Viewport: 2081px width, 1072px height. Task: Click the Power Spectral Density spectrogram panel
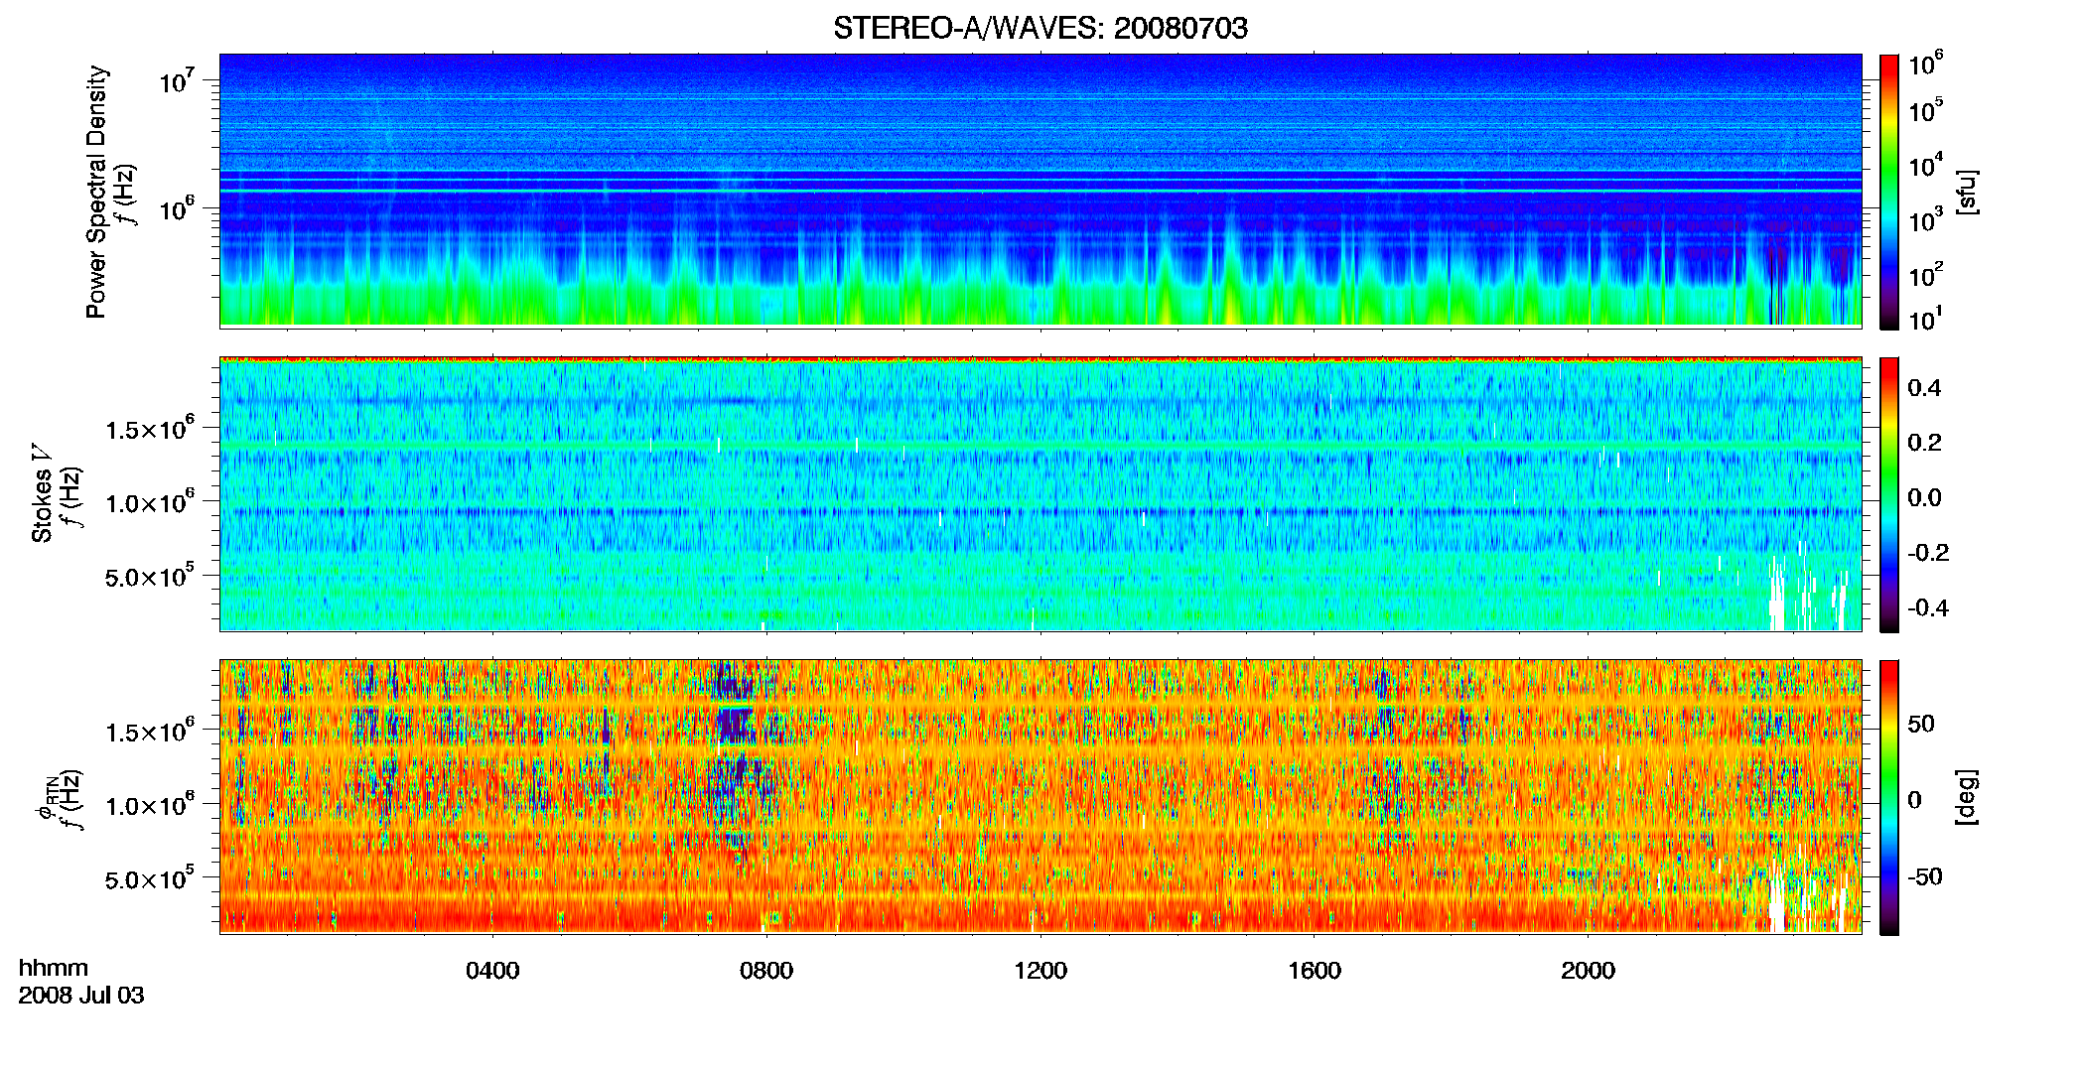click(1040, 190)
